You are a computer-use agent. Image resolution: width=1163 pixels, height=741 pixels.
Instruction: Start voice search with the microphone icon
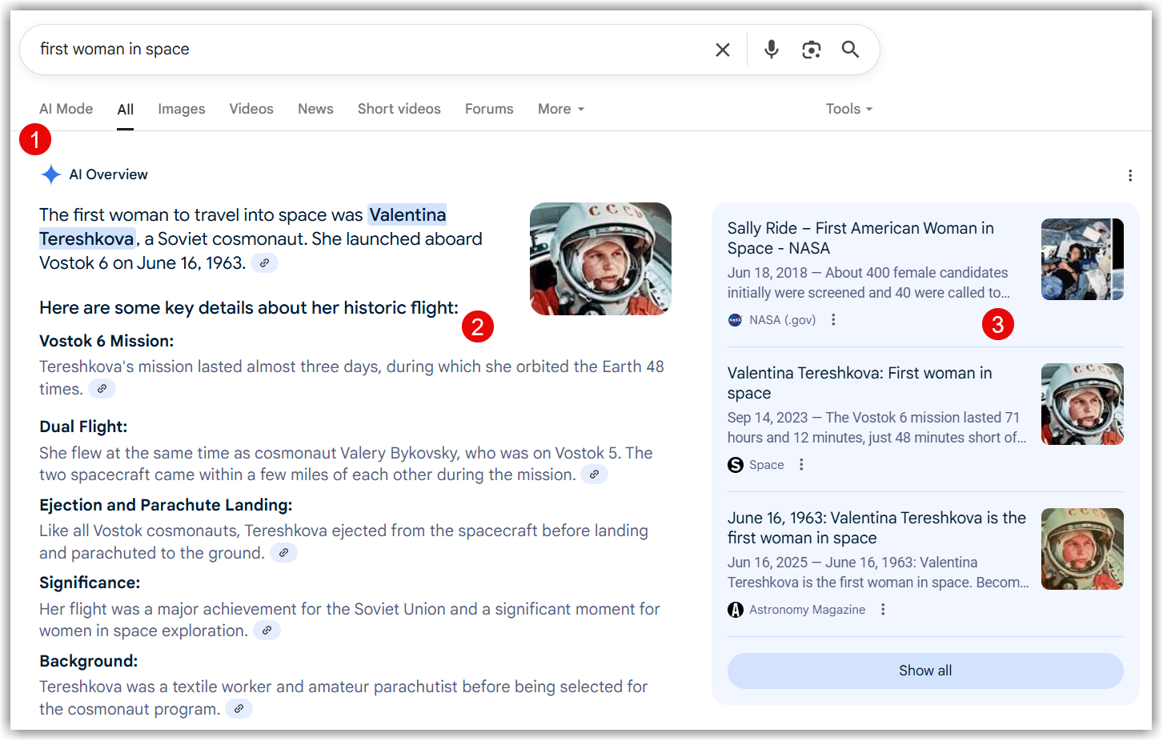click(x=771, y=50)
